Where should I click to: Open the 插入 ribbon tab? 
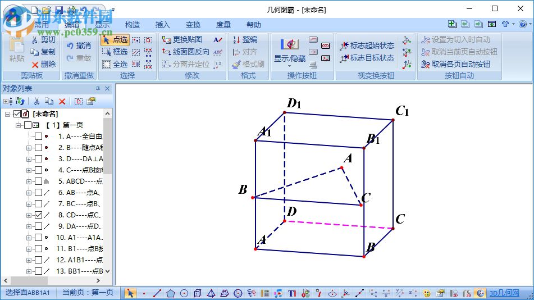(163, 25)
